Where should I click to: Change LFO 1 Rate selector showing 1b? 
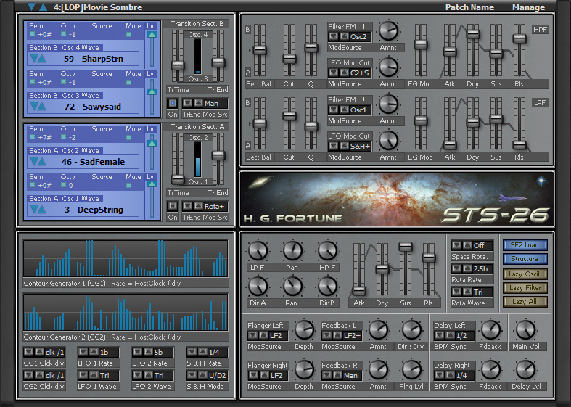pos(99,352)
